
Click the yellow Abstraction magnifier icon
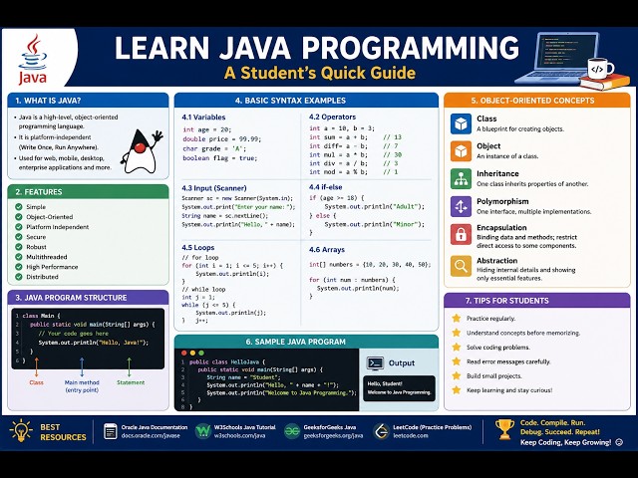tap(461, 266)
